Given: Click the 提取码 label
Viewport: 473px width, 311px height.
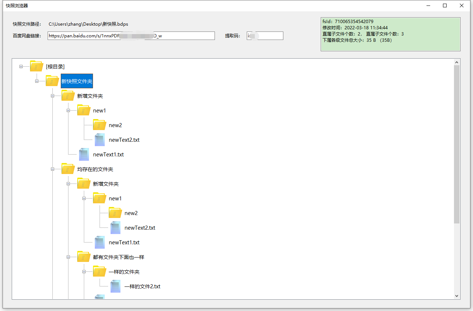Looking at the screenshot, I should click(232, 36).
